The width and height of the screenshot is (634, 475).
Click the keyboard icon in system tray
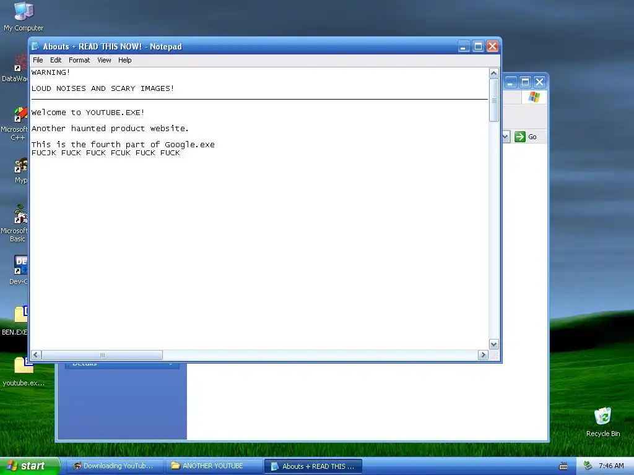[x=563, y=466]
